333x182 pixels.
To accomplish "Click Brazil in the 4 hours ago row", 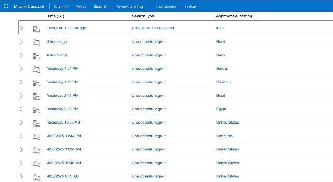I will [221, 42].
